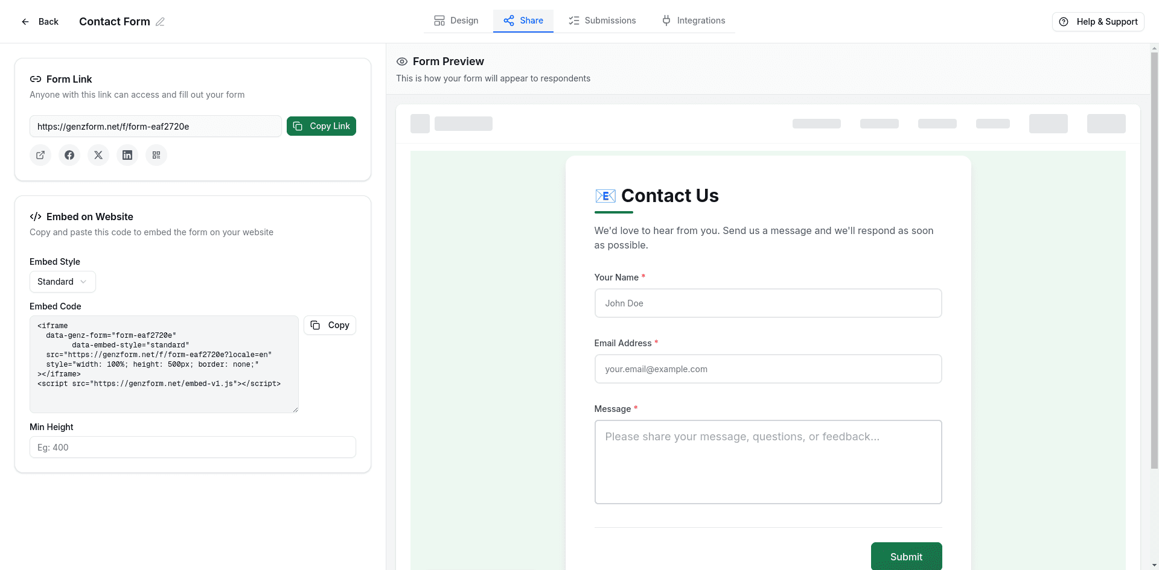Share the form on LinkedIn

127,155
